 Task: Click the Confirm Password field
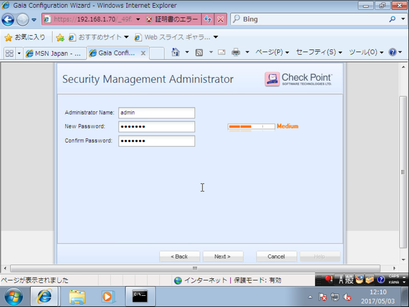tap(156, 141)
